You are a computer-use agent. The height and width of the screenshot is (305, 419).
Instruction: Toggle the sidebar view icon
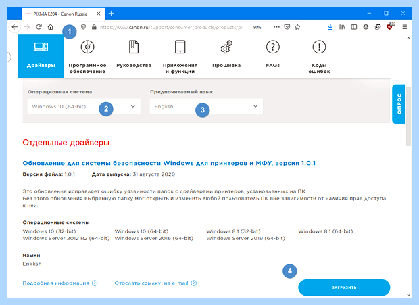354,27
